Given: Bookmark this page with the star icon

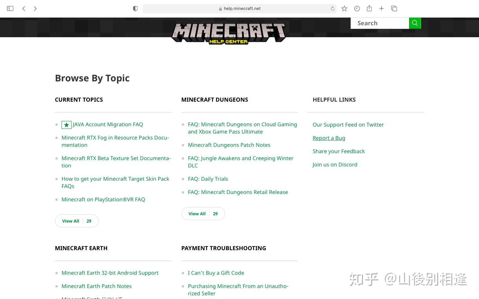Looking at the screenshot, I should [x=344, y=8].
